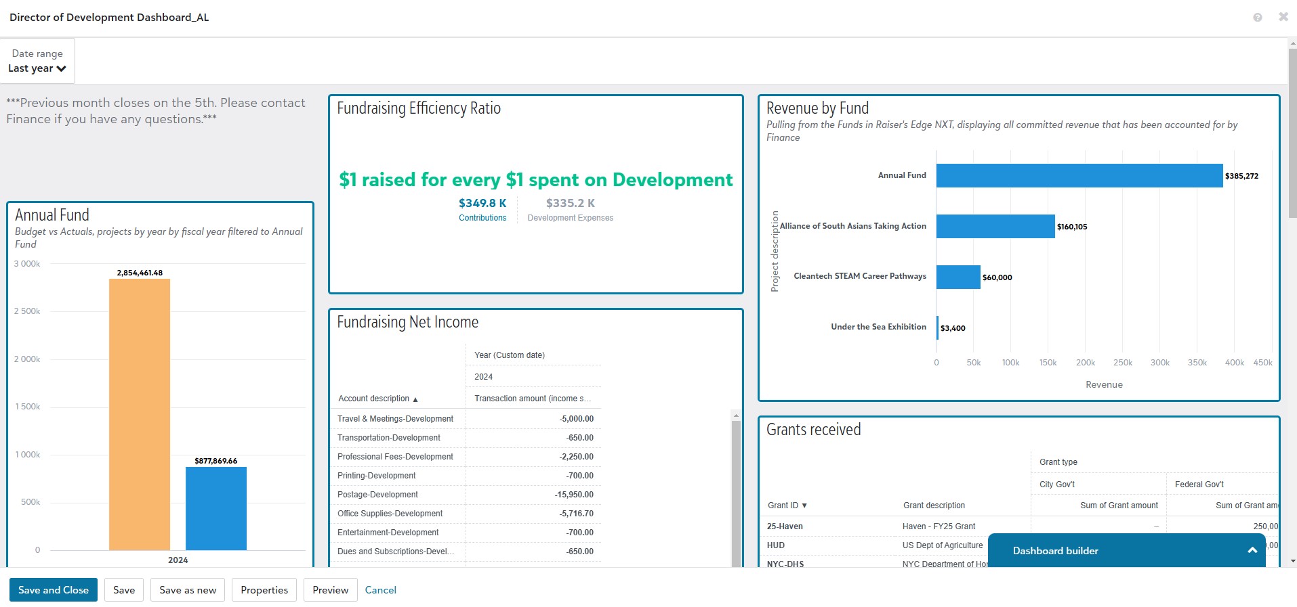Click the orange budget bar for 2024

pos(140,414)
